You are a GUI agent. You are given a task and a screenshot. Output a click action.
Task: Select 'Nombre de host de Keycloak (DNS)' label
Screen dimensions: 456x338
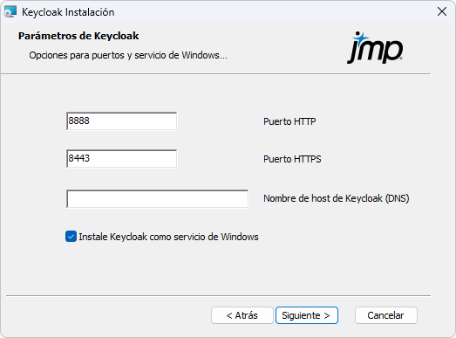click(x=337, y=198)
